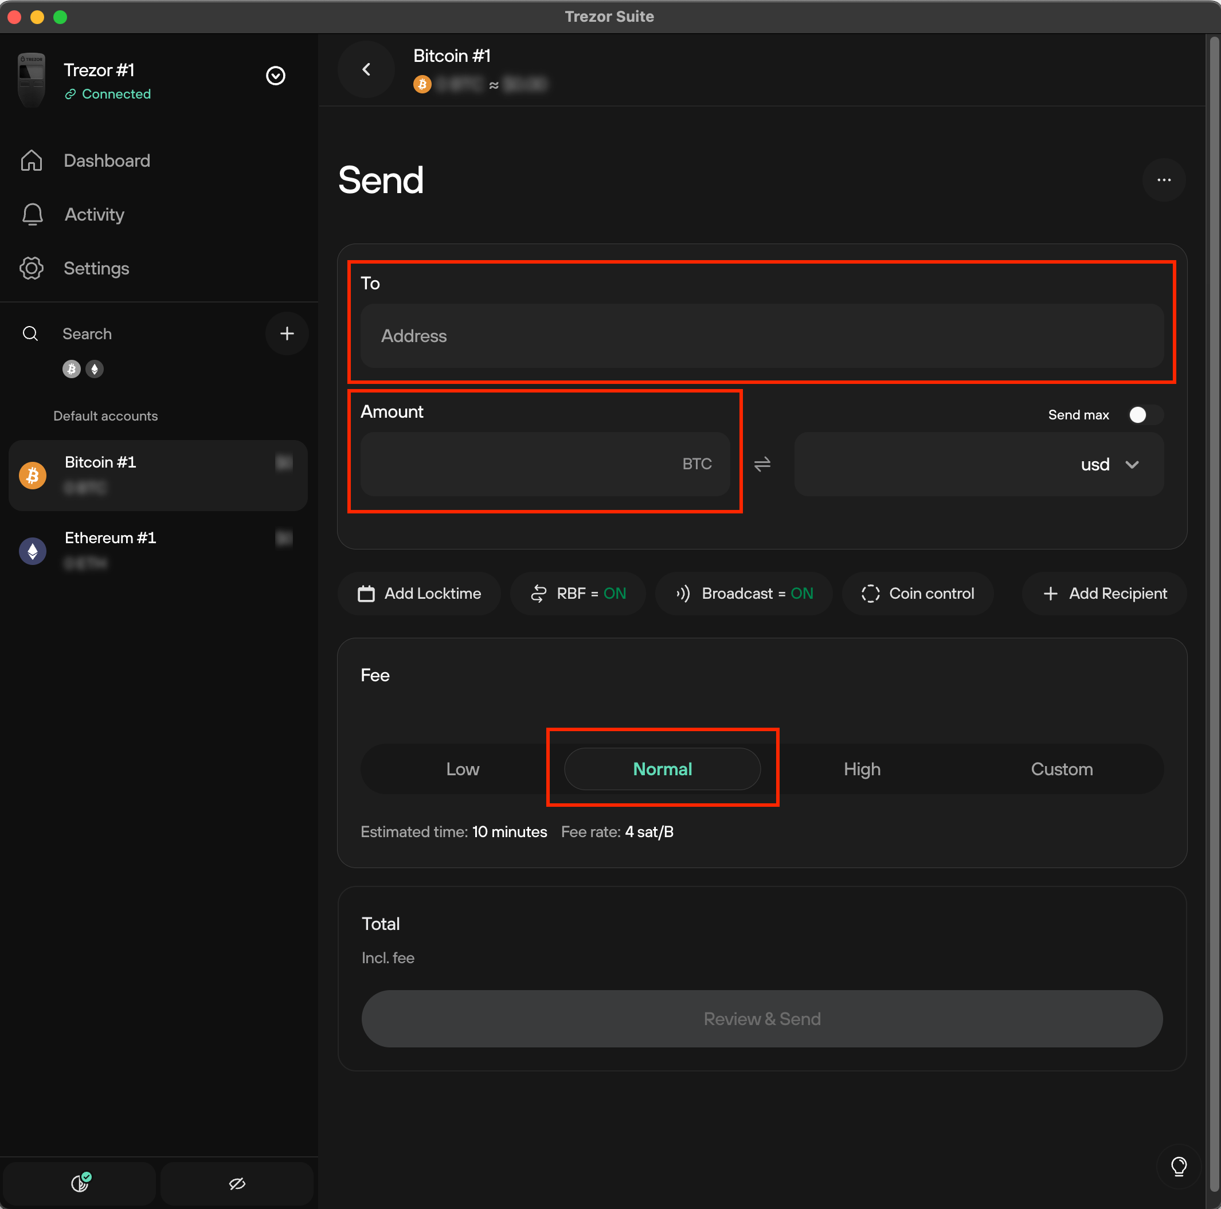The height and width of the screenshot is (1209, 1221).
Task: Click the sidebar search magnifier icon
Action: 30,333
